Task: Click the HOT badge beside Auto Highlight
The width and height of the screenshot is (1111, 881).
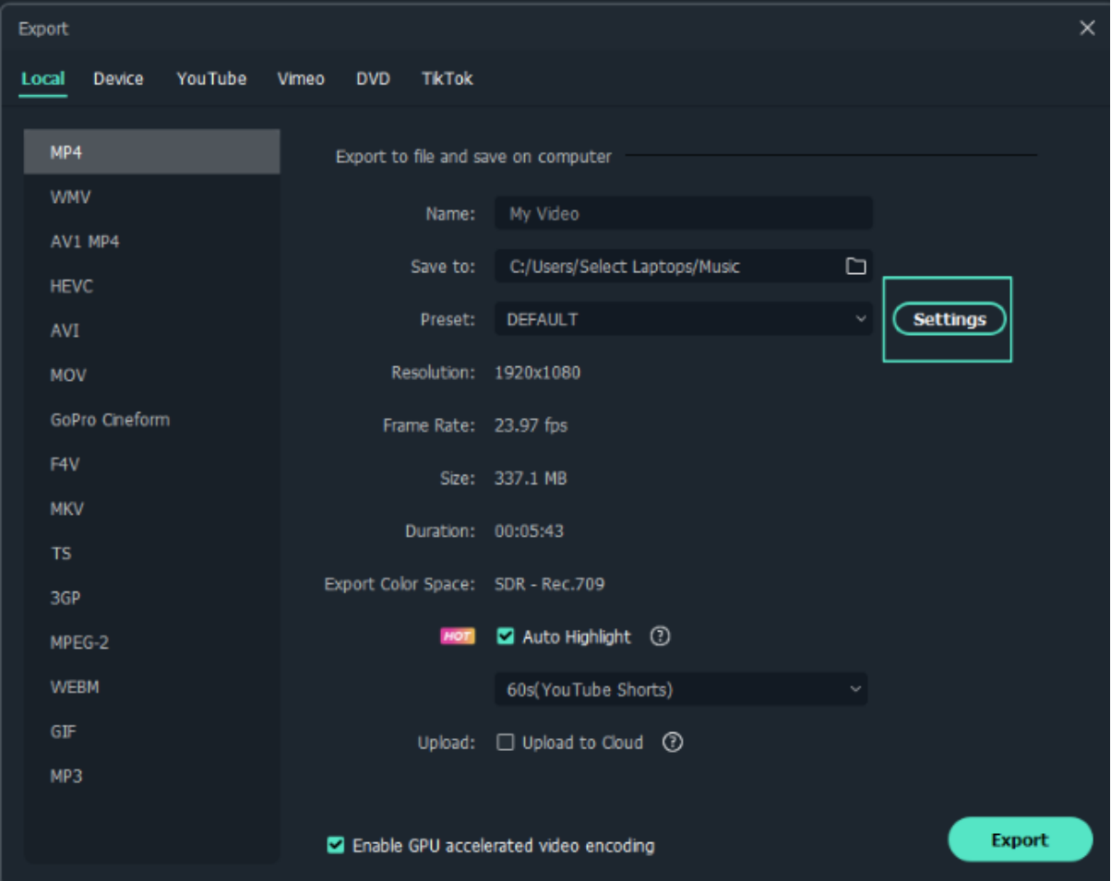Action: click(458, 637)
